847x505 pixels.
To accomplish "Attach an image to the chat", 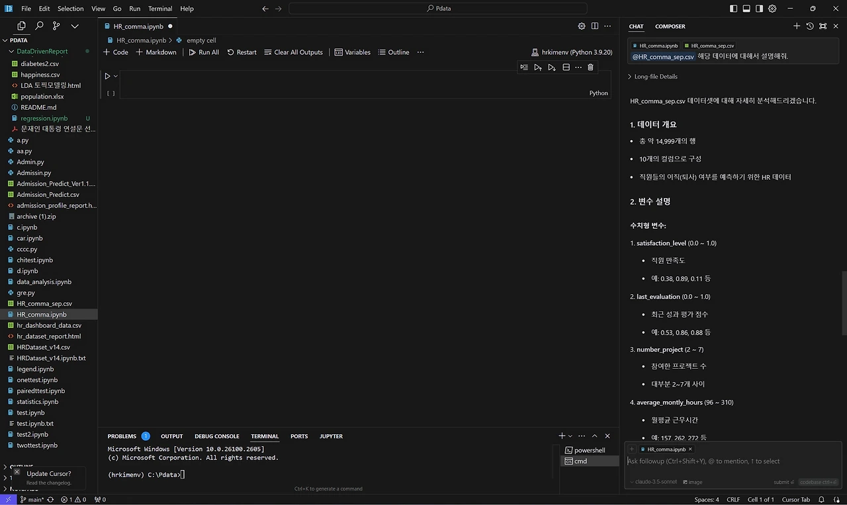I will pyautogui.click(x=693, y=482).
